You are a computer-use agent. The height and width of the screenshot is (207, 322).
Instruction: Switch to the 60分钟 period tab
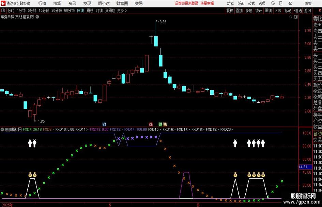pos(70,11)
